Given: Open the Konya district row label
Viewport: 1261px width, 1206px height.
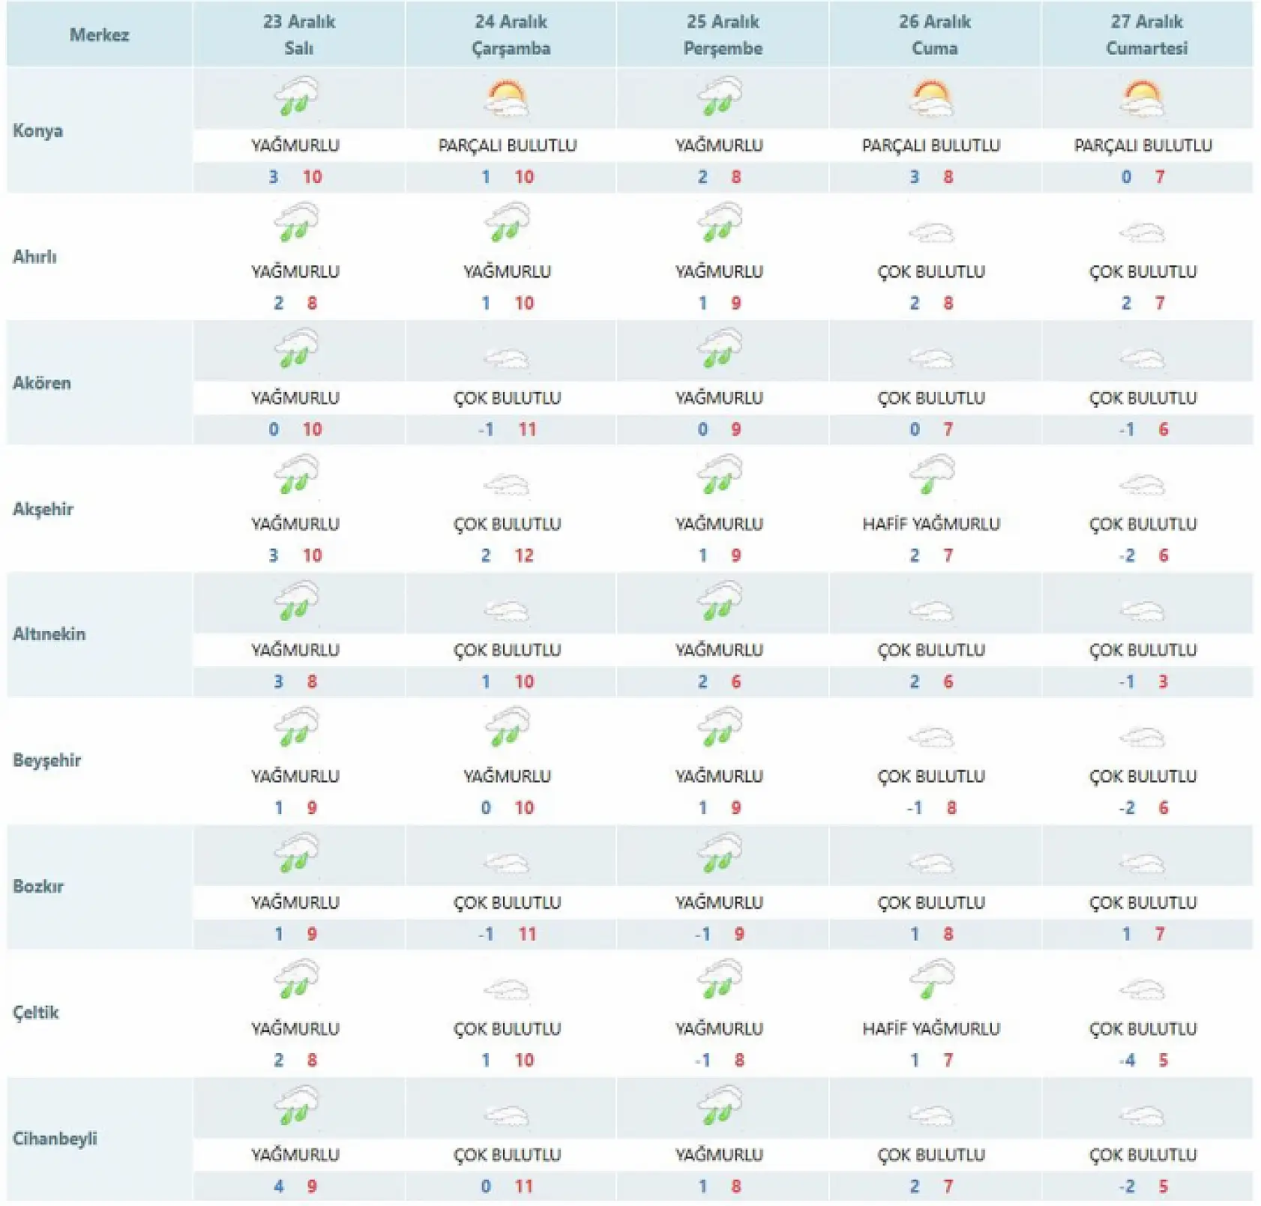Looking at the screenshot, I should [38, 130].
